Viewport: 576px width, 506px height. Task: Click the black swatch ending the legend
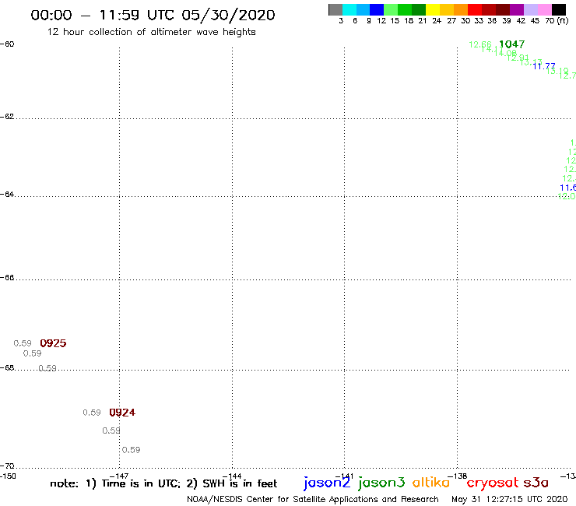[558, 9]
